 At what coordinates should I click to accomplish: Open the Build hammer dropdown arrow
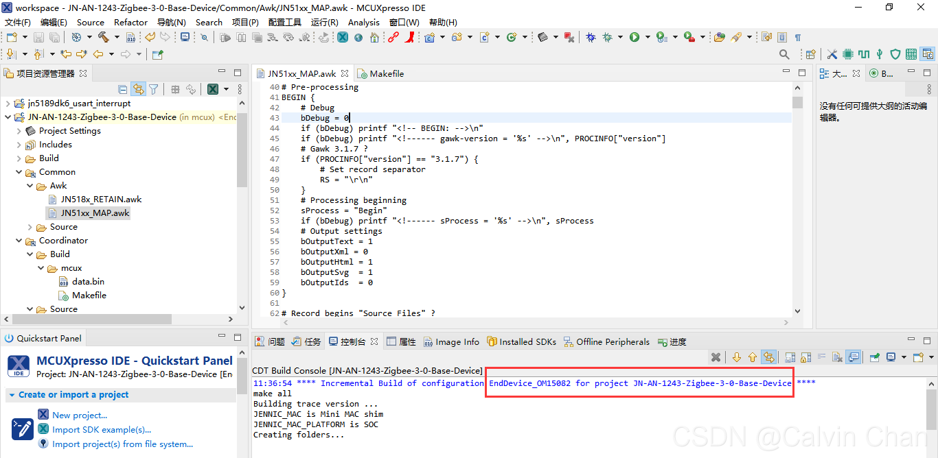tap(117, 37)
